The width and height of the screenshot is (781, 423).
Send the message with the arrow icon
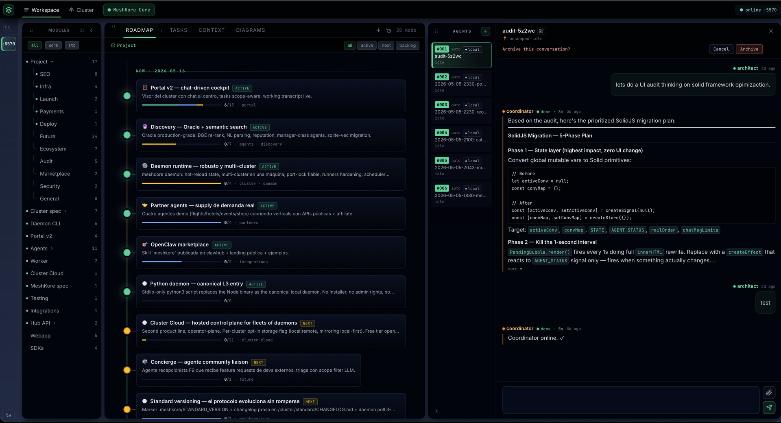click(769, 407)
